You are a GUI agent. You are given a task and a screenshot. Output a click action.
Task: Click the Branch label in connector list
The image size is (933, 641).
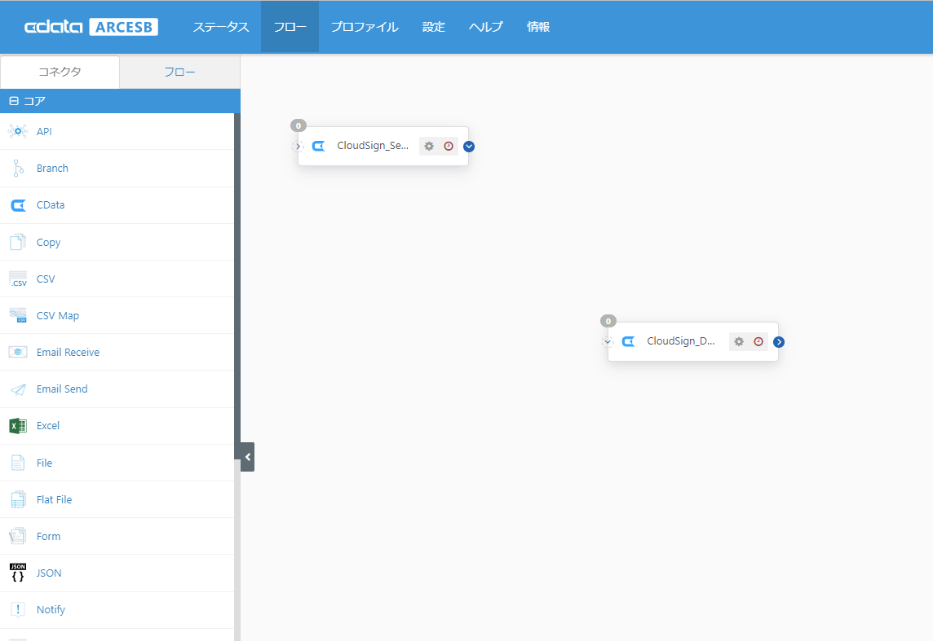click(52, 168)
